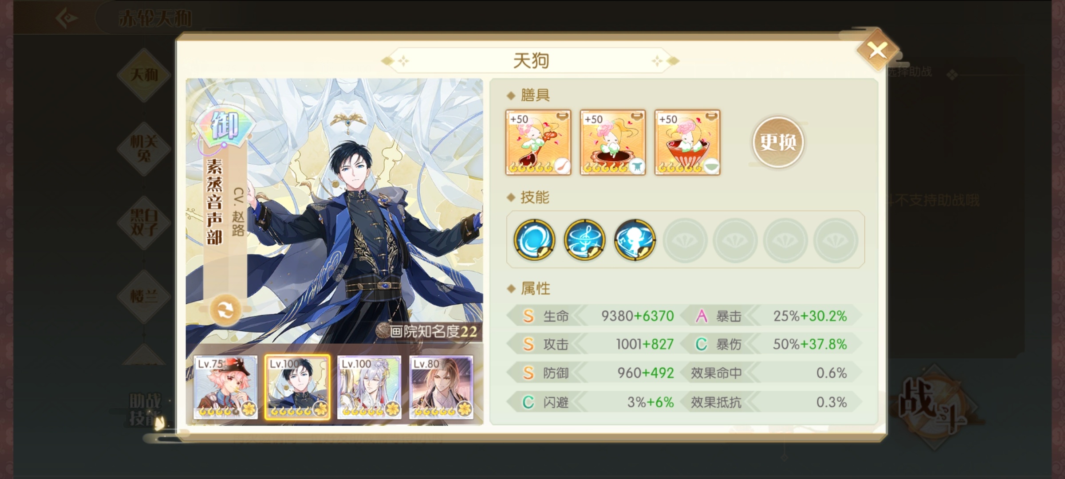Select the Lv.80 brown-haired character thumbnail
The image size is (1065, 479).
tap(441, 388)
